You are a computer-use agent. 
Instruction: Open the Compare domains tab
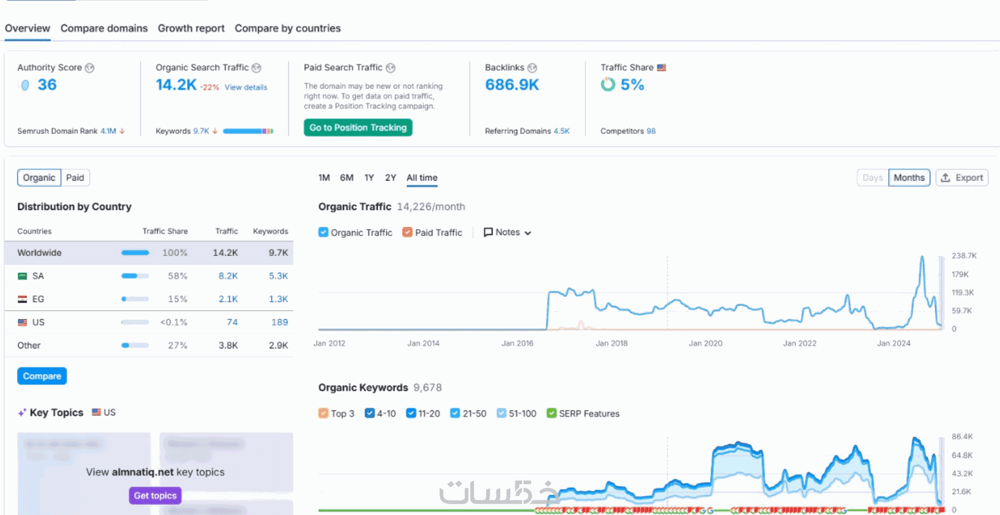(x=104, y=28)
